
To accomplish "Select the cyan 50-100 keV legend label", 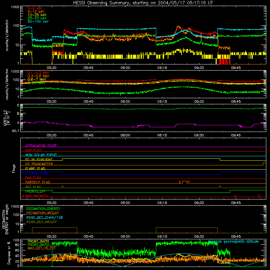I will pos(38,22).
